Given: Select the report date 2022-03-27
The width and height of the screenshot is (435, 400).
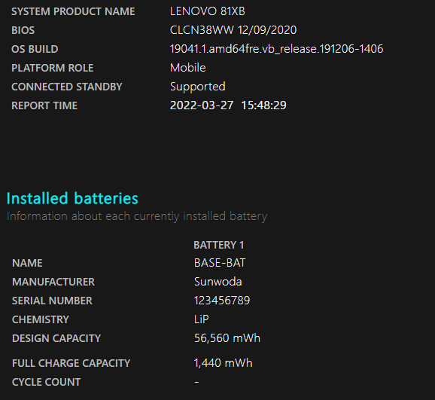Looking at the screenshot, I should [202, 105].
